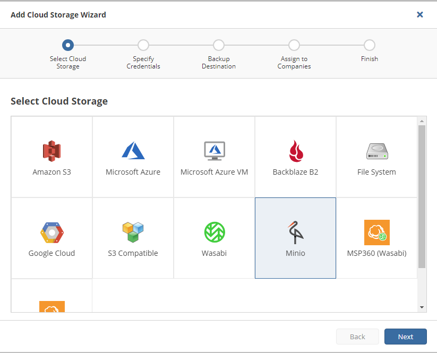Go to the Select Cloud Storage step circle
The image size is (437, 353).
tap(68, 45)
